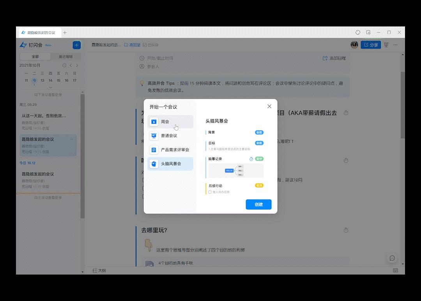Screen dimensions: 421x301
Task: Click the 钉闪会 app logo icon
Action: tap(23, 45)
